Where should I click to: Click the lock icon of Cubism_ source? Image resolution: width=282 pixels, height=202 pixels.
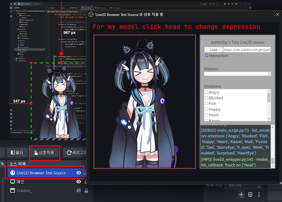point(86,190)
